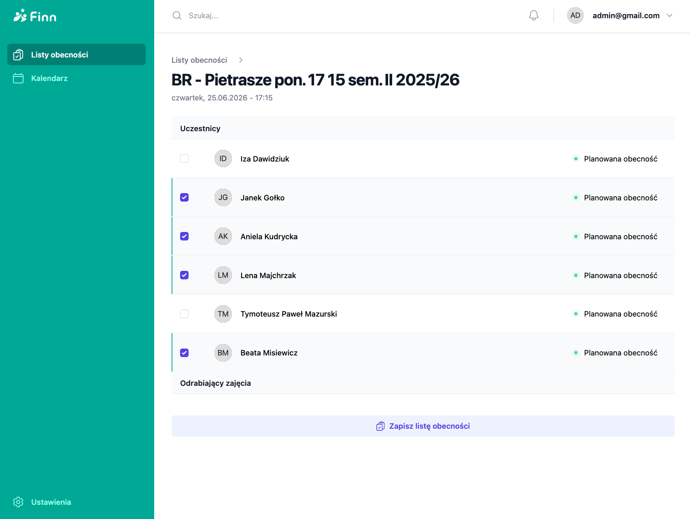Click Tymoteusz Paweł Mazurski's name
690x519 pixels.
pos(289,314)
